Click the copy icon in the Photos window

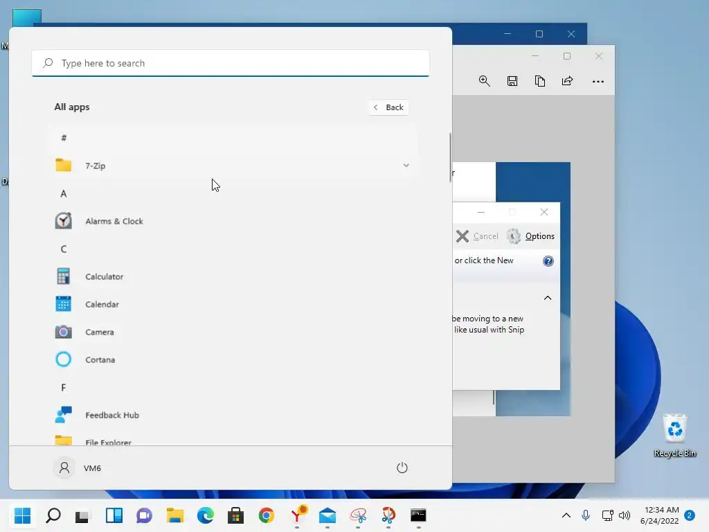tap(540, 81)
